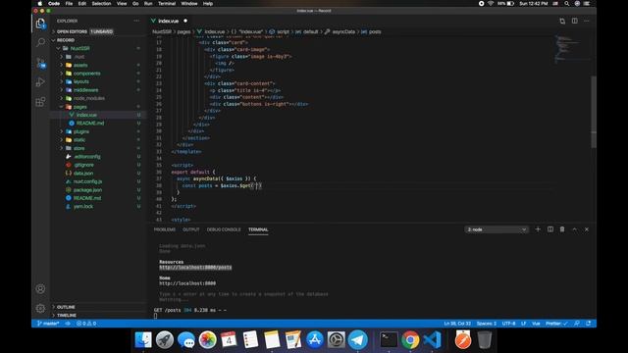The height and width of the screenshot is (353, 628).
Task: Open Google Chrome from the Dock
Action: click(410, 340)
